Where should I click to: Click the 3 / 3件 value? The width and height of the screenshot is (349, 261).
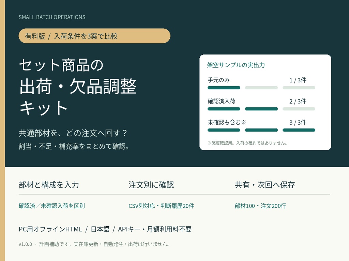tap(298, 122)
